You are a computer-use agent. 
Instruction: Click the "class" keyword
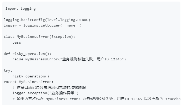(9, 37)
